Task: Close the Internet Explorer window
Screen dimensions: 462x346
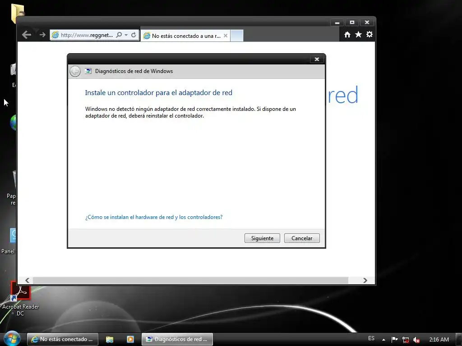Action: 367,23
